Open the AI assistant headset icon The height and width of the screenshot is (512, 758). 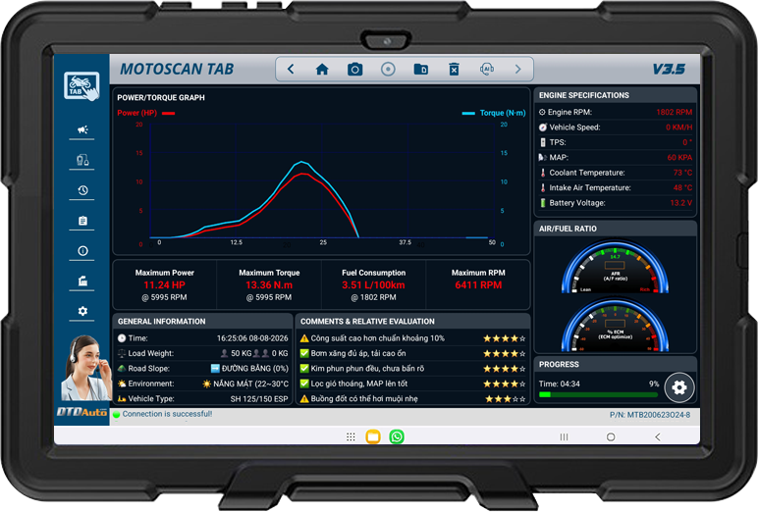tap(487, 69)
